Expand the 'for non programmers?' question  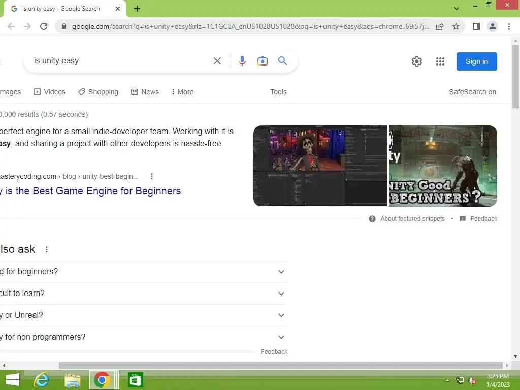144,337
